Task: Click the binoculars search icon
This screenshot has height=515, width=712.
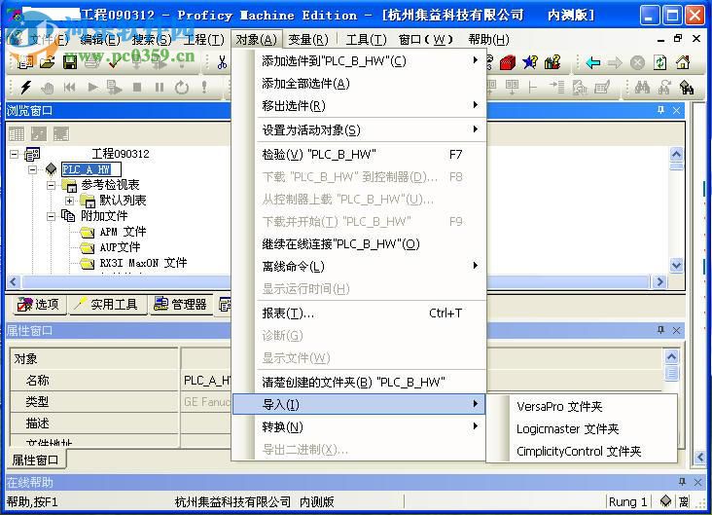Action: click(x=642, y=87)
